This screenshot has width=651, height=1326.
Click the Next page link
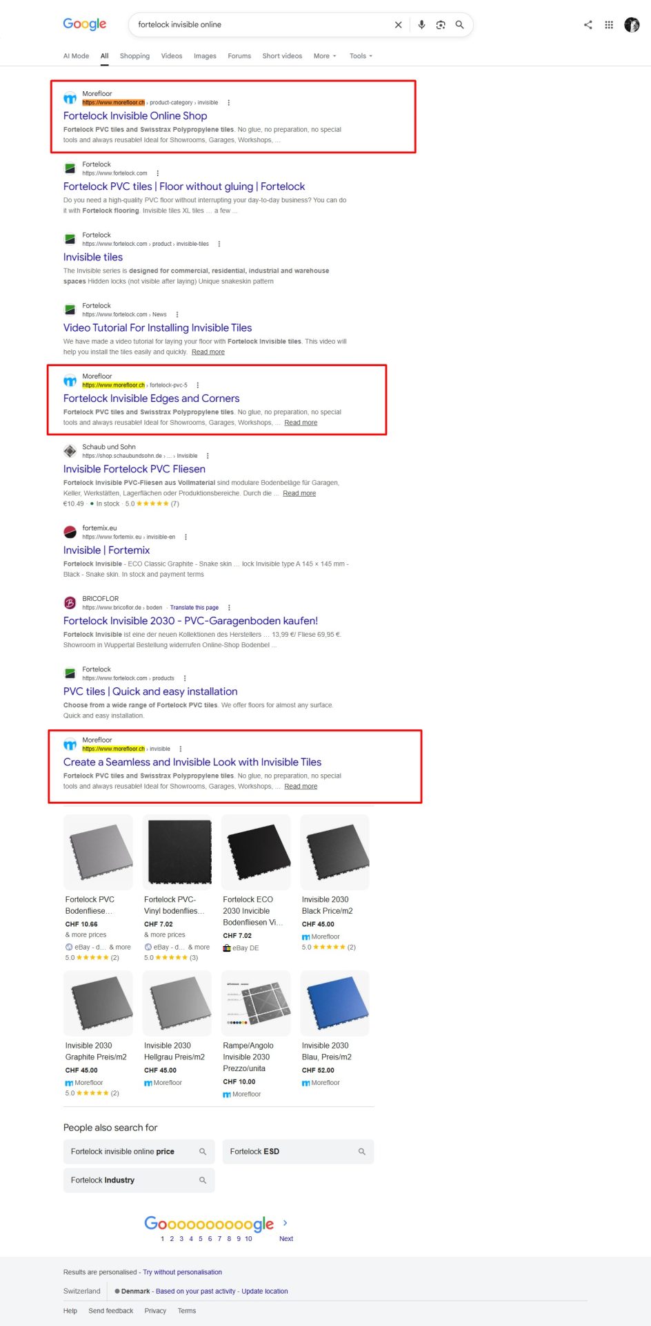coord(286,1239)
